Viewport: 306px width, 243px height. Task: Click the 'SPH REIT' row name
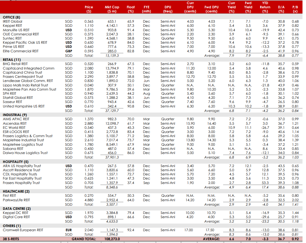tap(9, 93)
